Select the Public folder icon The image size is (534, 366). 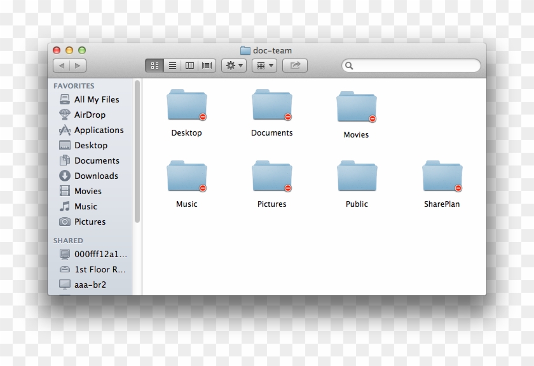click(x=357, y=176)
